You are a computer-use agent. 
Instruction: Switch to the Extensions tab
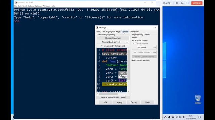[134, 32]
